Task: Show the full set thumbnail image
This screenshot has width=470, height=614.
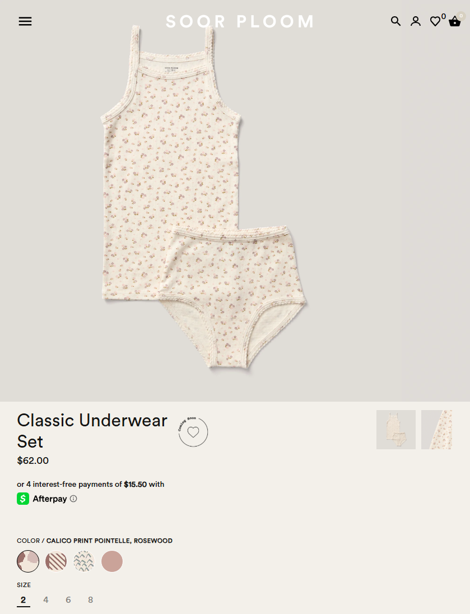Action: 396,430
